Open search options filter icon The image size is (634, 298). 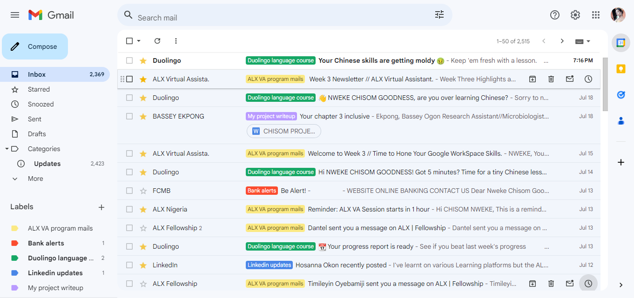[439, 15]
